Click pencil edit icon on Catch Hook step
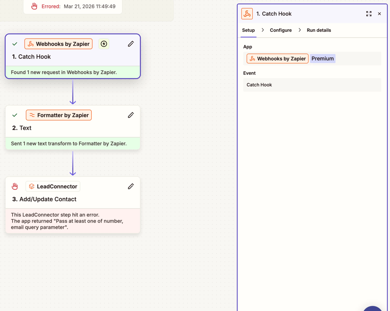 (x=131, y=44)
